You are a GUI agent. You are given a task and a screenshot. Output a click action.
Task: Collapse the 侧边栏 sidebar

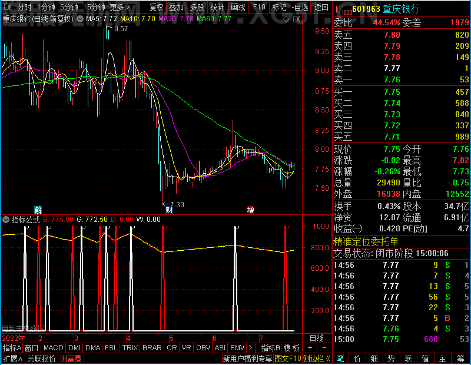317,359
